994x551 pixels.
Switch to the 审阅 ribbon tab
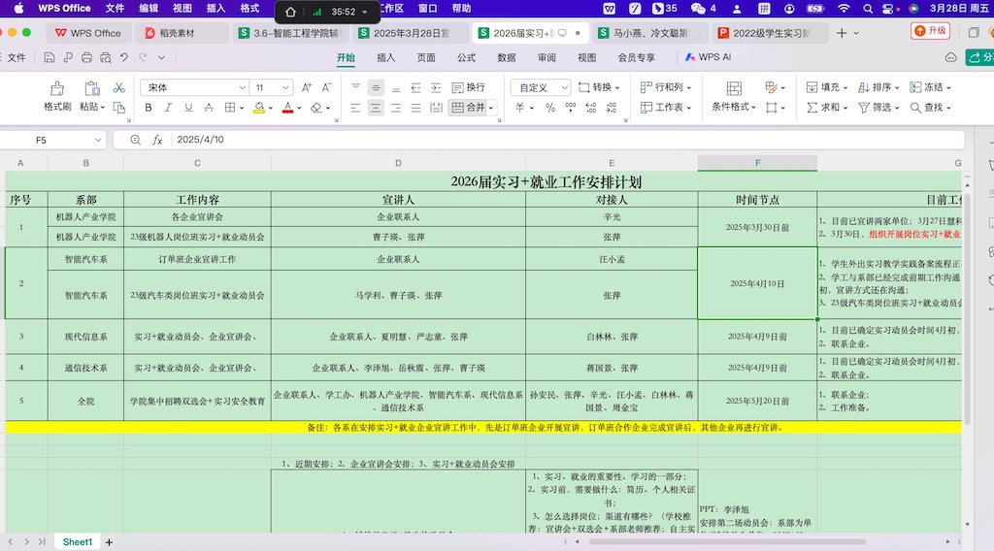tap(547, 57)
